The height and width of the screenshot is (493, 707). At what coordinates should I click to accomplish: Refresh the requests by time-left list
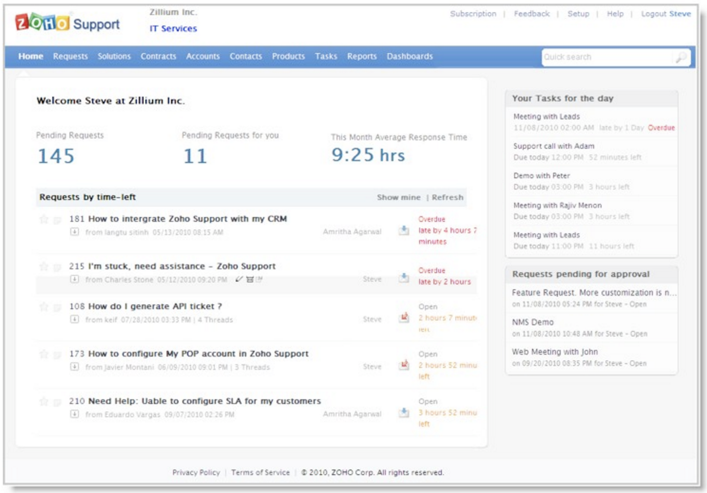point(448,197)
